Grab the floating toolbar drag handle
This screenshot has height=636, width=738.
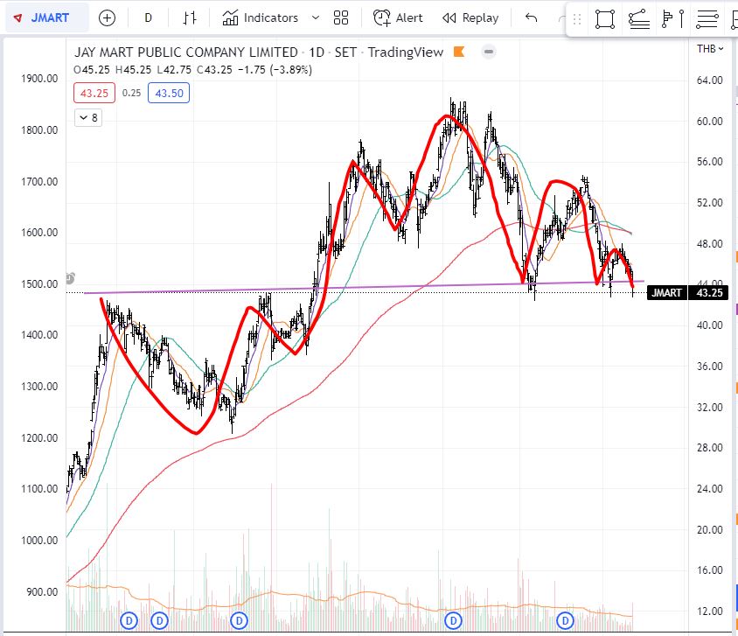coord(577,19)
